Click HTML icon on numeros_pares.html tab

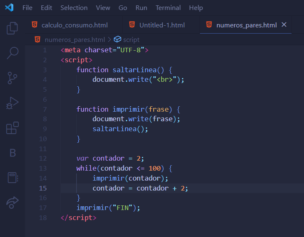pos(209,25)
